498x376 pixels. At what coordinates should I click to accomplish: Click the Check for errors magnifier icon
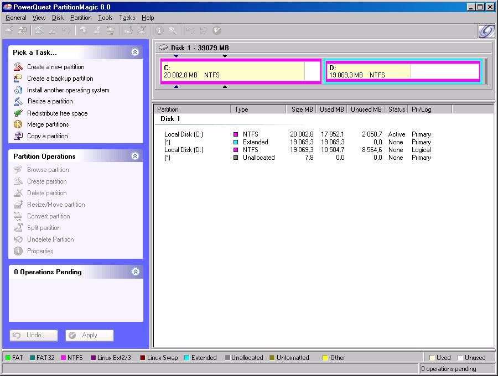(173, 30)
